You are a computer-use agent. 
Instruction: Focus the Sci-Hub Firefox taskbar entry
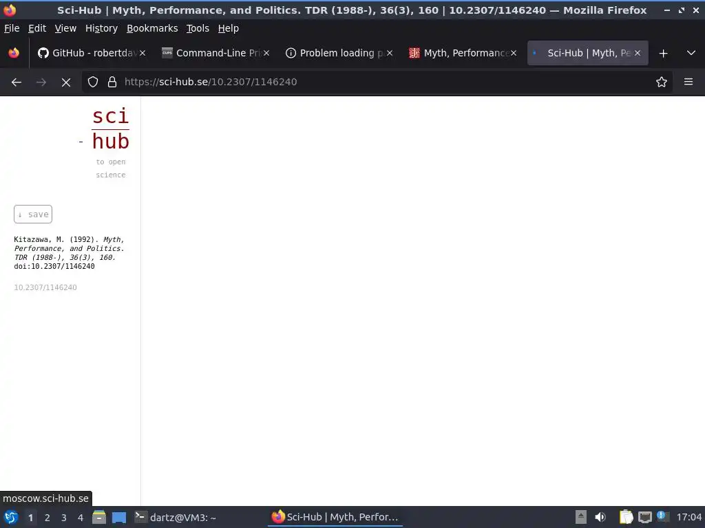coord(335,517)
